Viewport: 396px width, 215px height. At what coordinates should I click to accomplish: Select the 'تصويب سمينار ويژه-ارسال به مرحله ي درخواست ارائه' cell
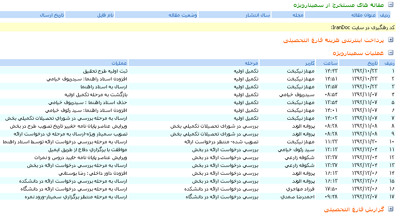(70, 134)
